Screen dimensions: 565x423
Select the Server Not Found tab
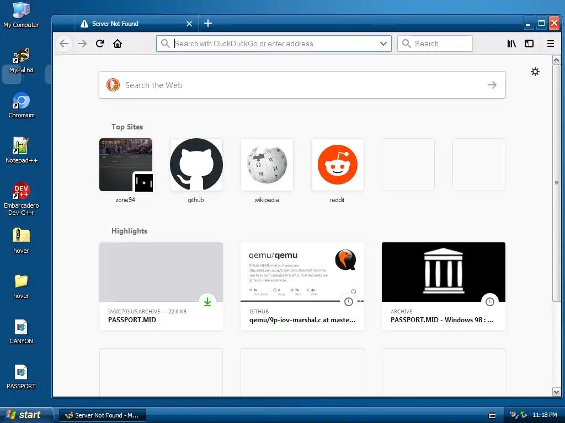pos(137,24)
